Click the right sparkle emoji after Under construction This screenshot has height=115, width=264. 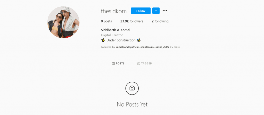pos(139,40)
